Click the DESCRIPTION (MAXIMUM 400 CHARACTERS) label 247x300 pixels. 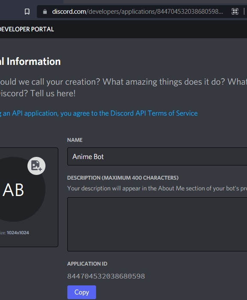click(123, 178)
